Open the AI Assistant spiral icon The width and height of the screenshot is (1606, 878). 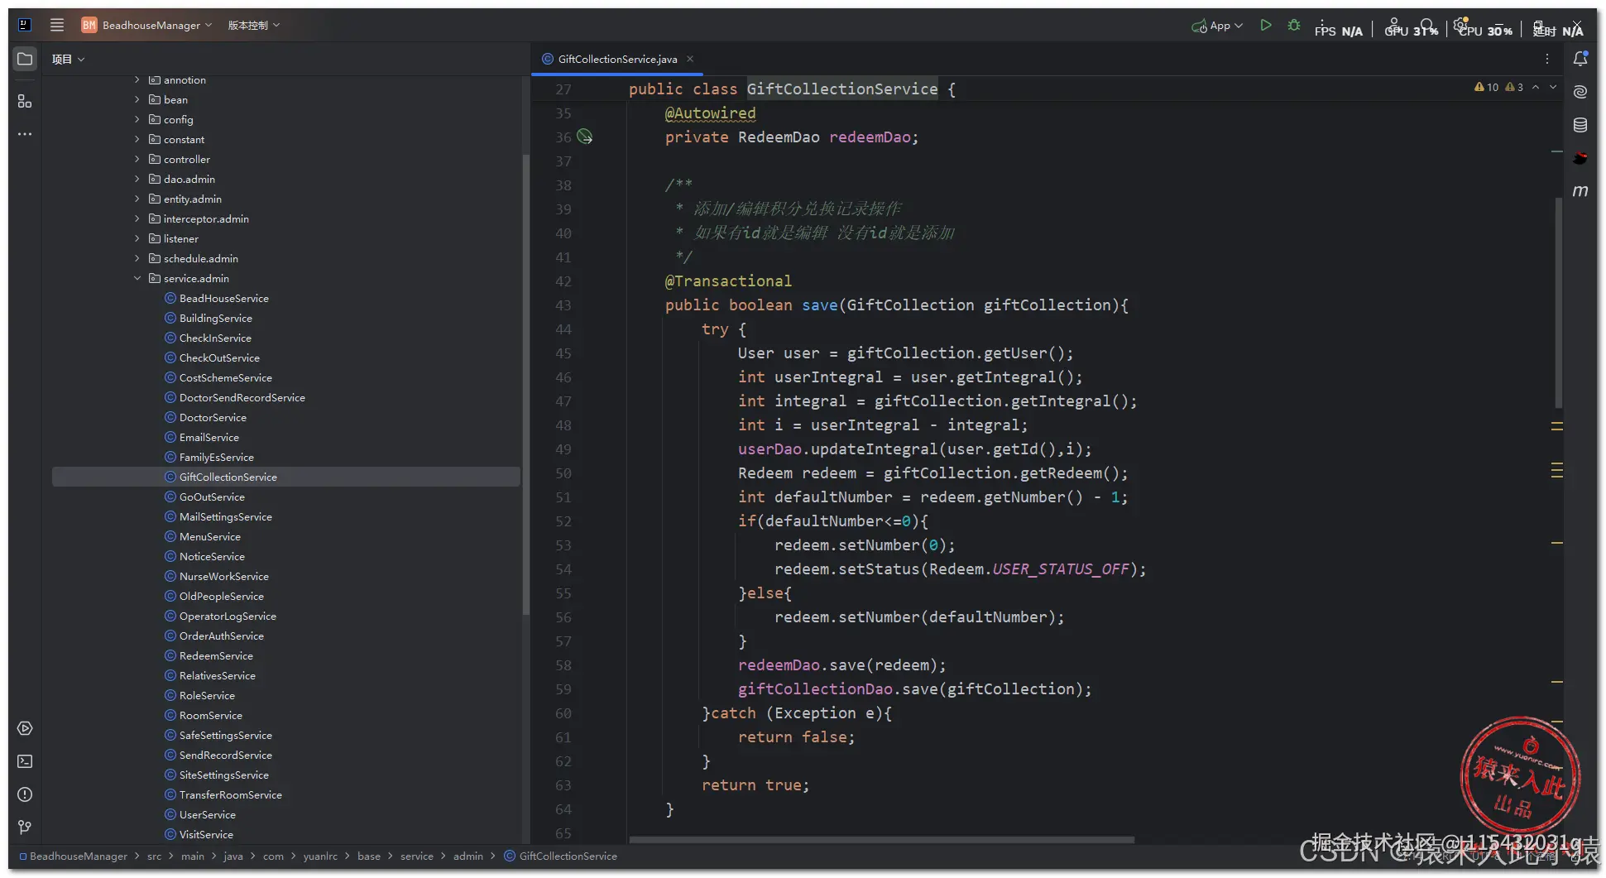coord(1580,92)
